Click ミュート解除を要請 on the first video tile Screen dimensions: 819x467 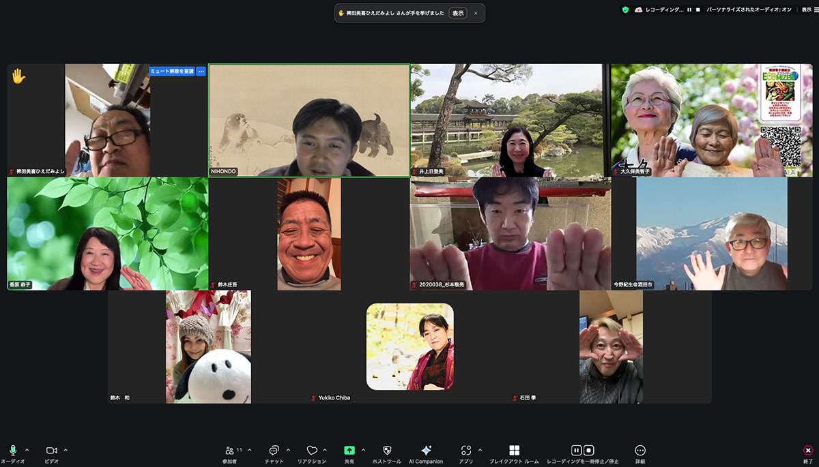[172, 71]
